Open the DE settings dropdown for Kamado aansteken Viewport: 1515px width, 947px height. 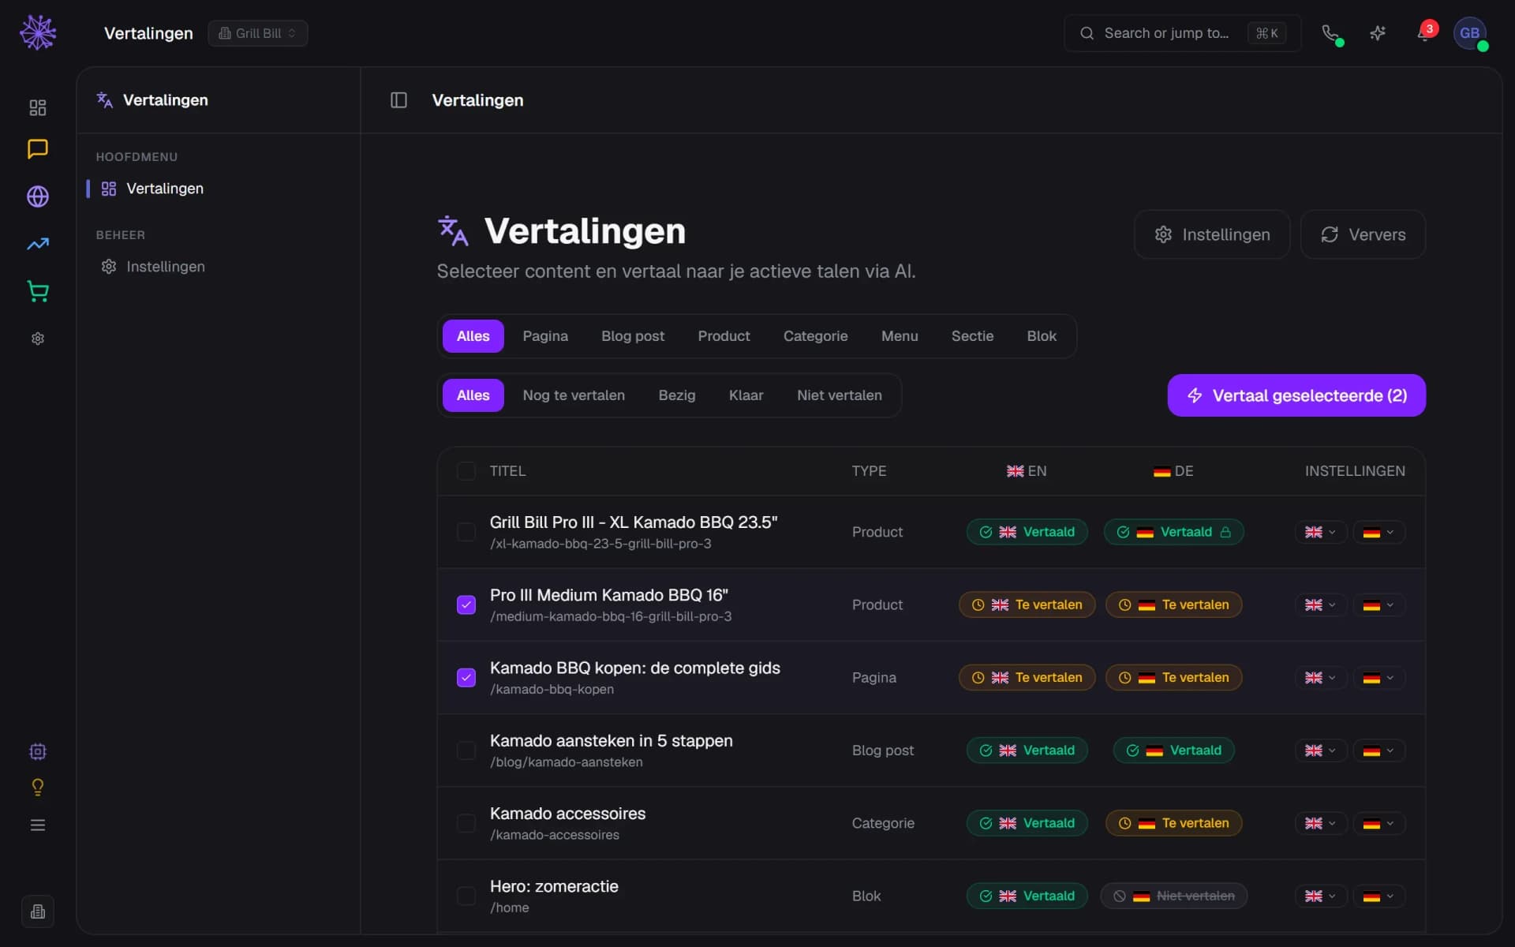coord(1378,750)
